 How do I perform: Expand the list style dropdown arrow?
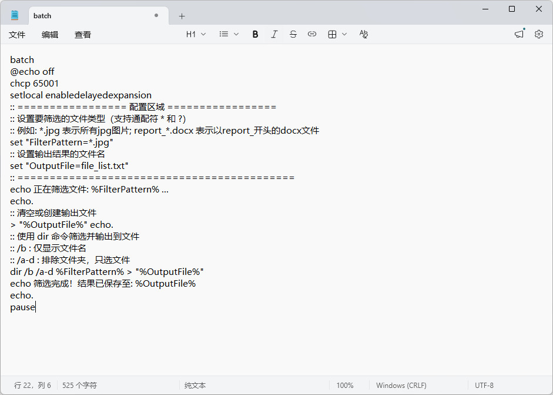coord(236,34)
